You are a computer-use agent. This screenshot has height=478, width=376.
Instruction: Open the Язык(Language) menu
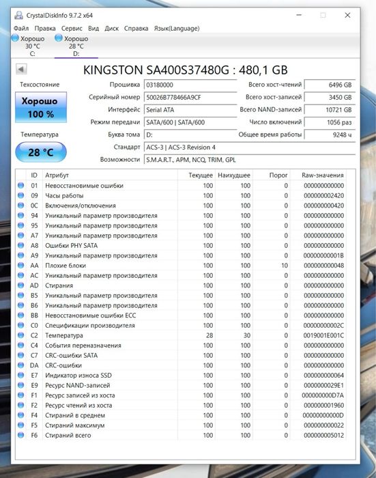[x=177, y=29]
